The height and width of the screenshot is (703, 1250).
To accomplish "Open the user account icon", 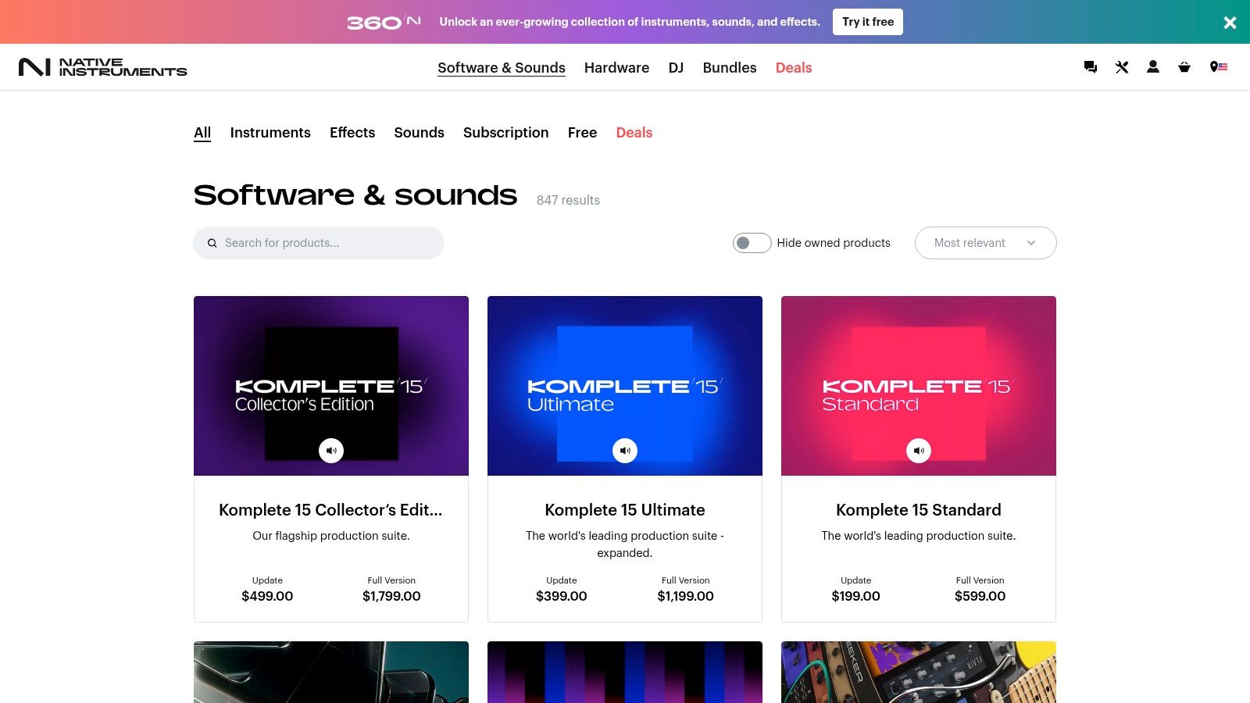I will click(1153, 67).
